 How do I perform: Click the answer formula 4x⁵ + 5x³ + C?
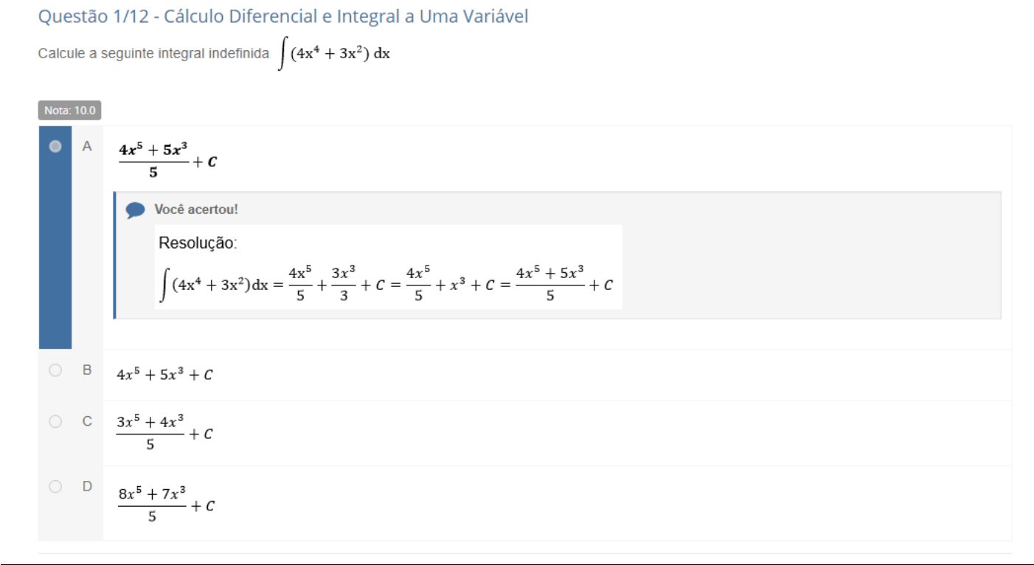click(164, 375)
